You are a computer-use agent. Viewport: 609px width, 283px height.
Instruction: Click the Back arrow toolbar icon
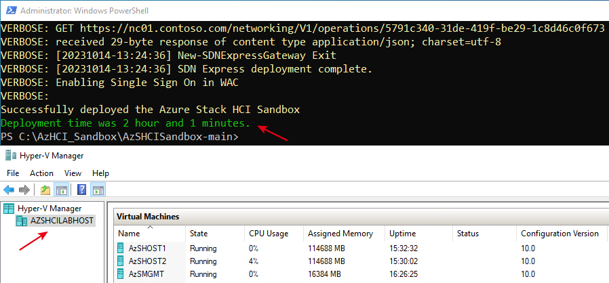(x=9, y=190)
